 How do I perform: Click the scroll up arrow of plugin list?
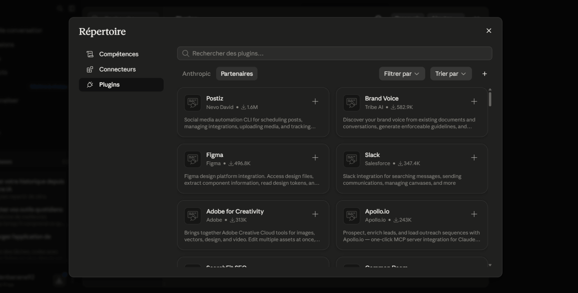click(x=490, y=89)
